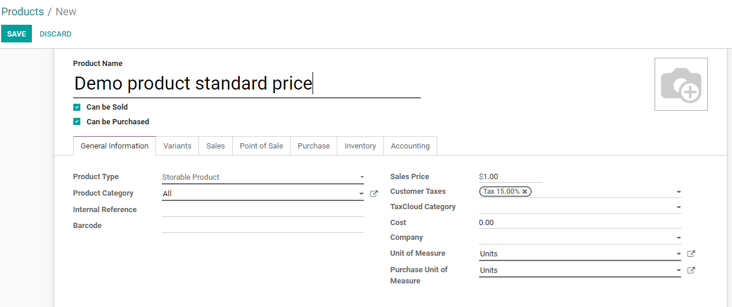Switch to the Variants tab

click(177, 146)
